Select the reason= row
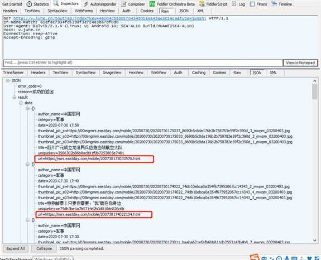The image size is (321, 260). point(36,92)
